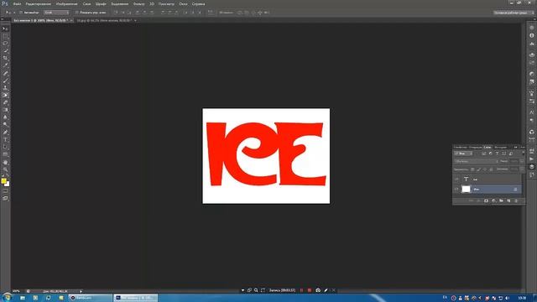Create new adjustment layer icon
This screenshot has height=302, width=537.
pos(493,201)
